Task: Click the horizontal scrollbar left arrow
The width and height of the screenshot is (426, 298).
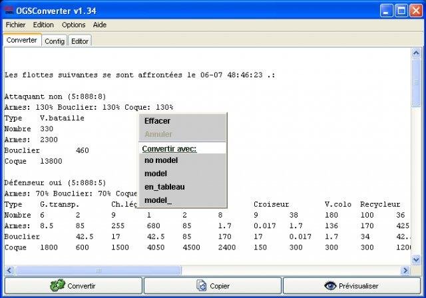Action: 9,270
